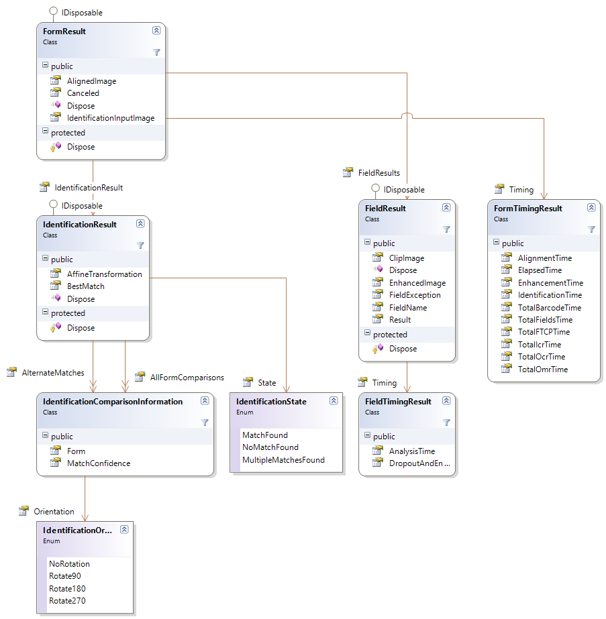Click the filter icon in IdentificationResult header
This screenshot has height=619, width=606.
(x=140, y=245)
